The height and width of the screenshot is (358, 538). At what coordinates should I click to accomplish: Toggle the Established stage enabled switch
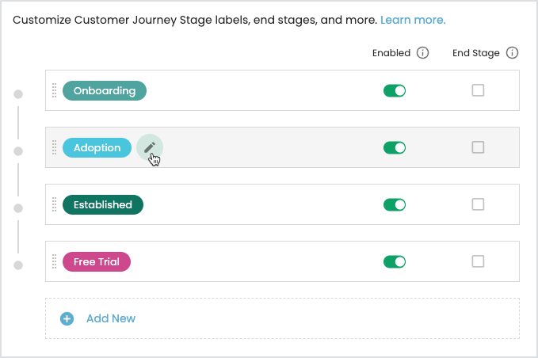coord(394,204)
